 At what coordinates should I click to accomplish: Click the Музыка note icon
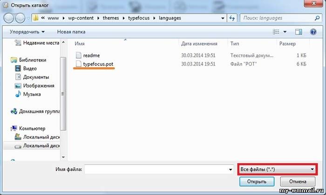18,94
